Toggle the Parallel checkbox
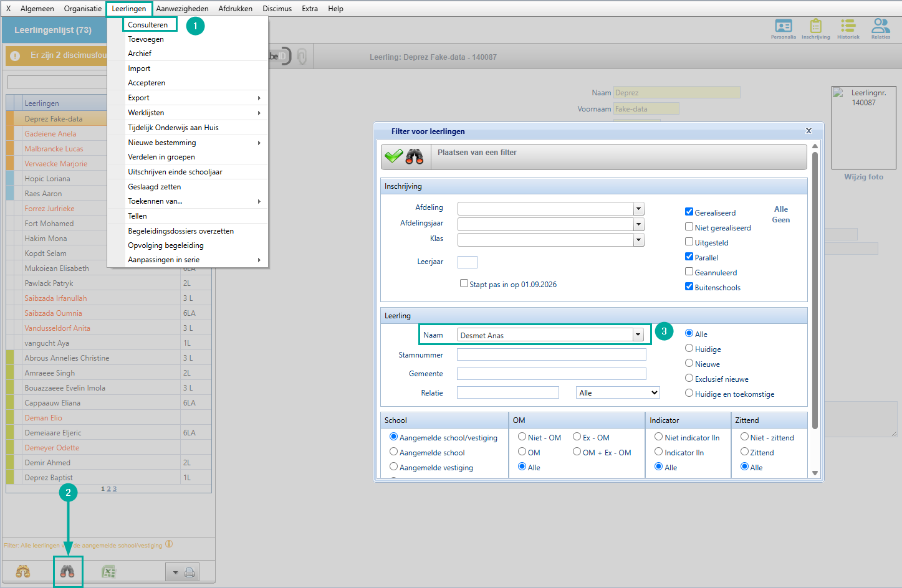This screenshot has height=588, width=902. pos(689,257)
